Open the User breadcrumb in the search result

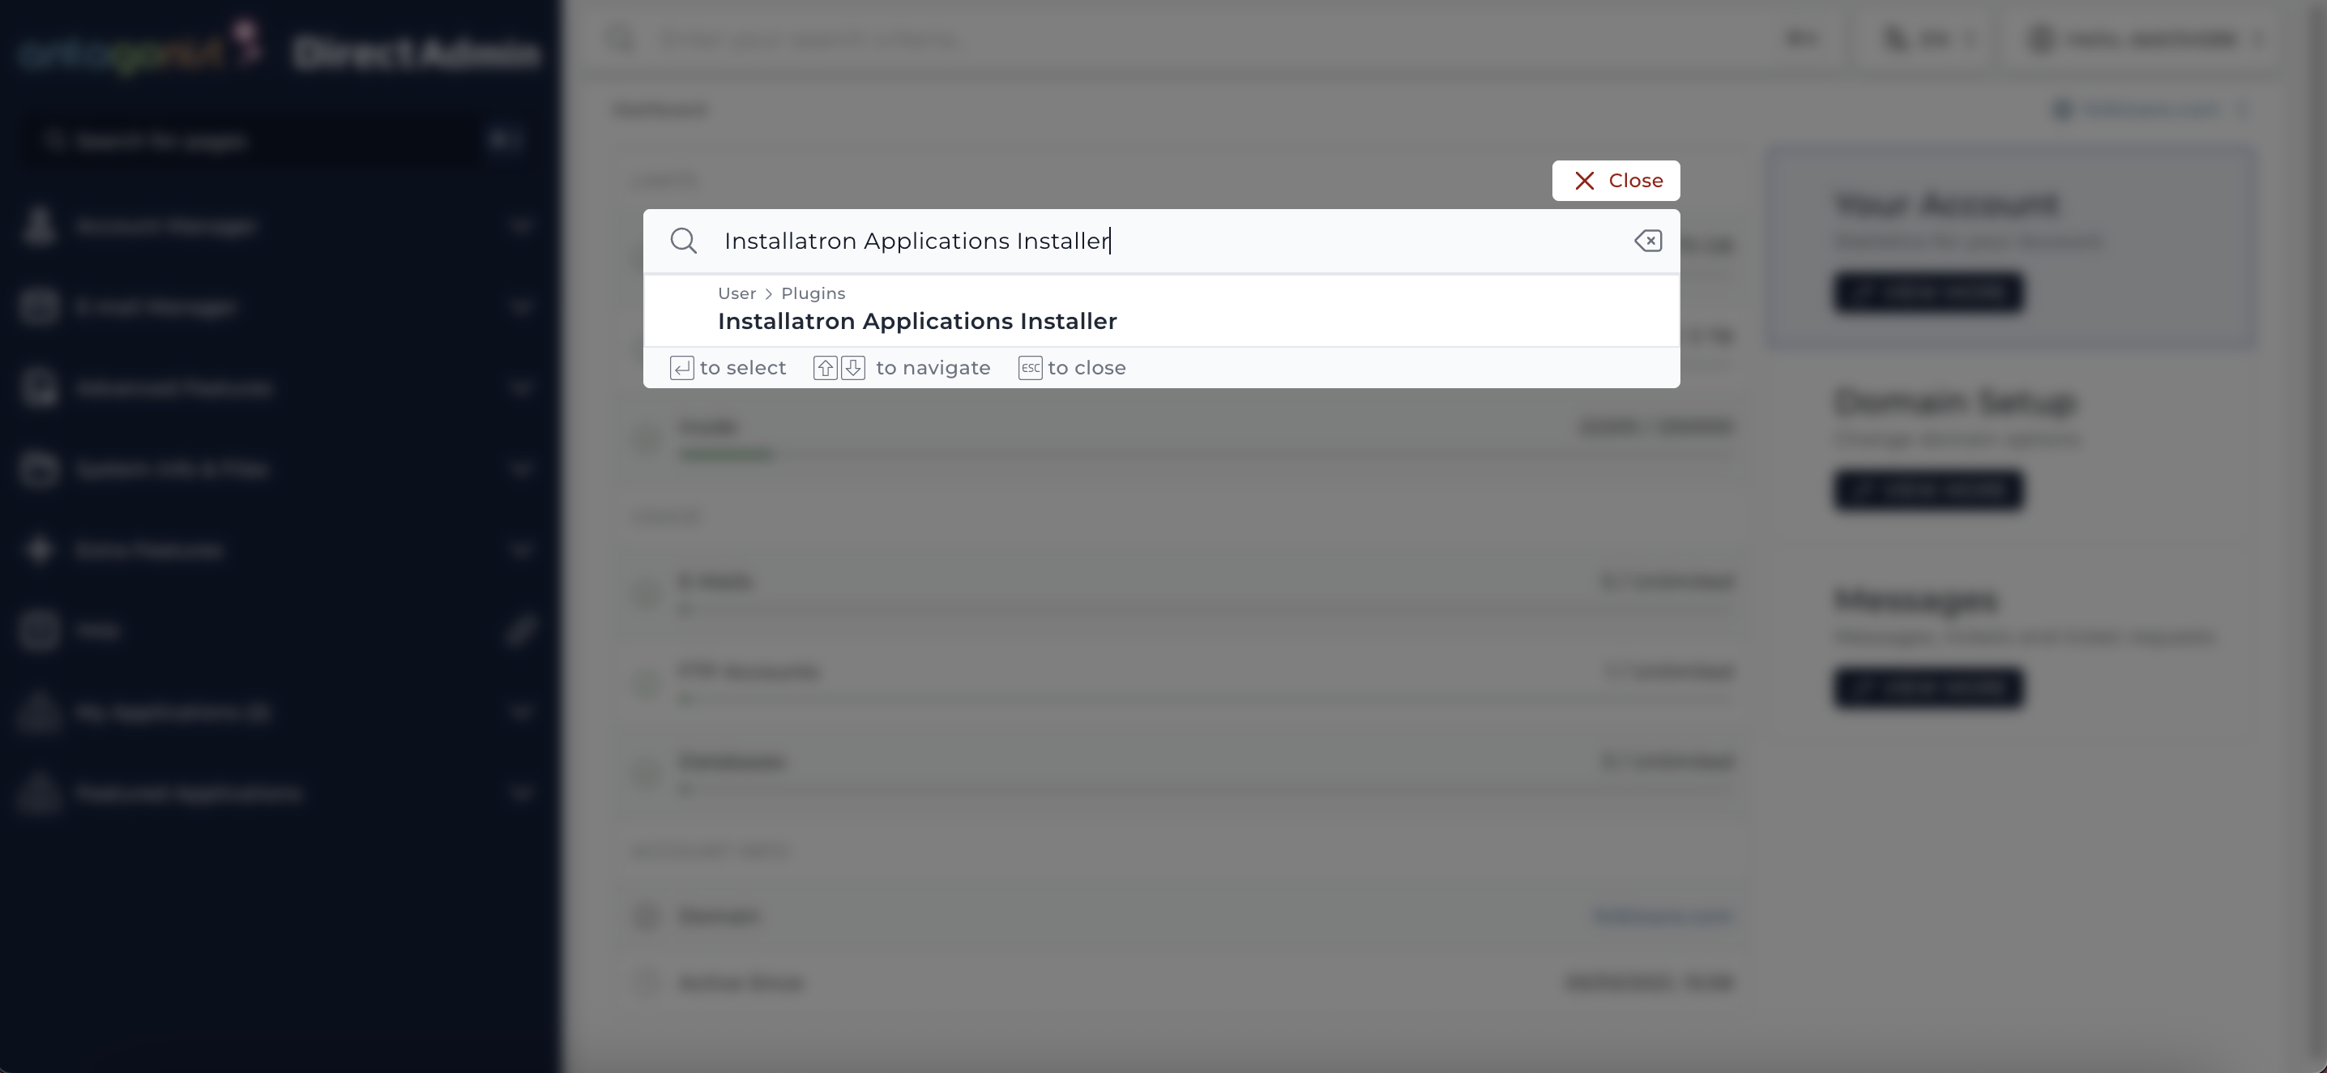coord(737,293)
